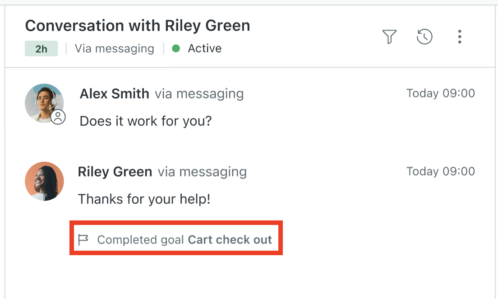Open the conversation filter funnel icon
Image resolution: width=498 pixels, height=299 pixels.
(x=389, y=37)
